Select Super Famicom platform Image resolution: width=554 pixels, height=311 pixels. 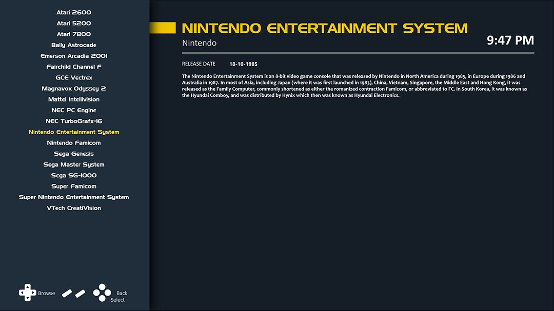(x=74, y=186)
